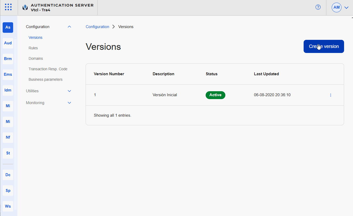Select the Nf sidebar icon
The image size is (353, 216).
point(8,137)
